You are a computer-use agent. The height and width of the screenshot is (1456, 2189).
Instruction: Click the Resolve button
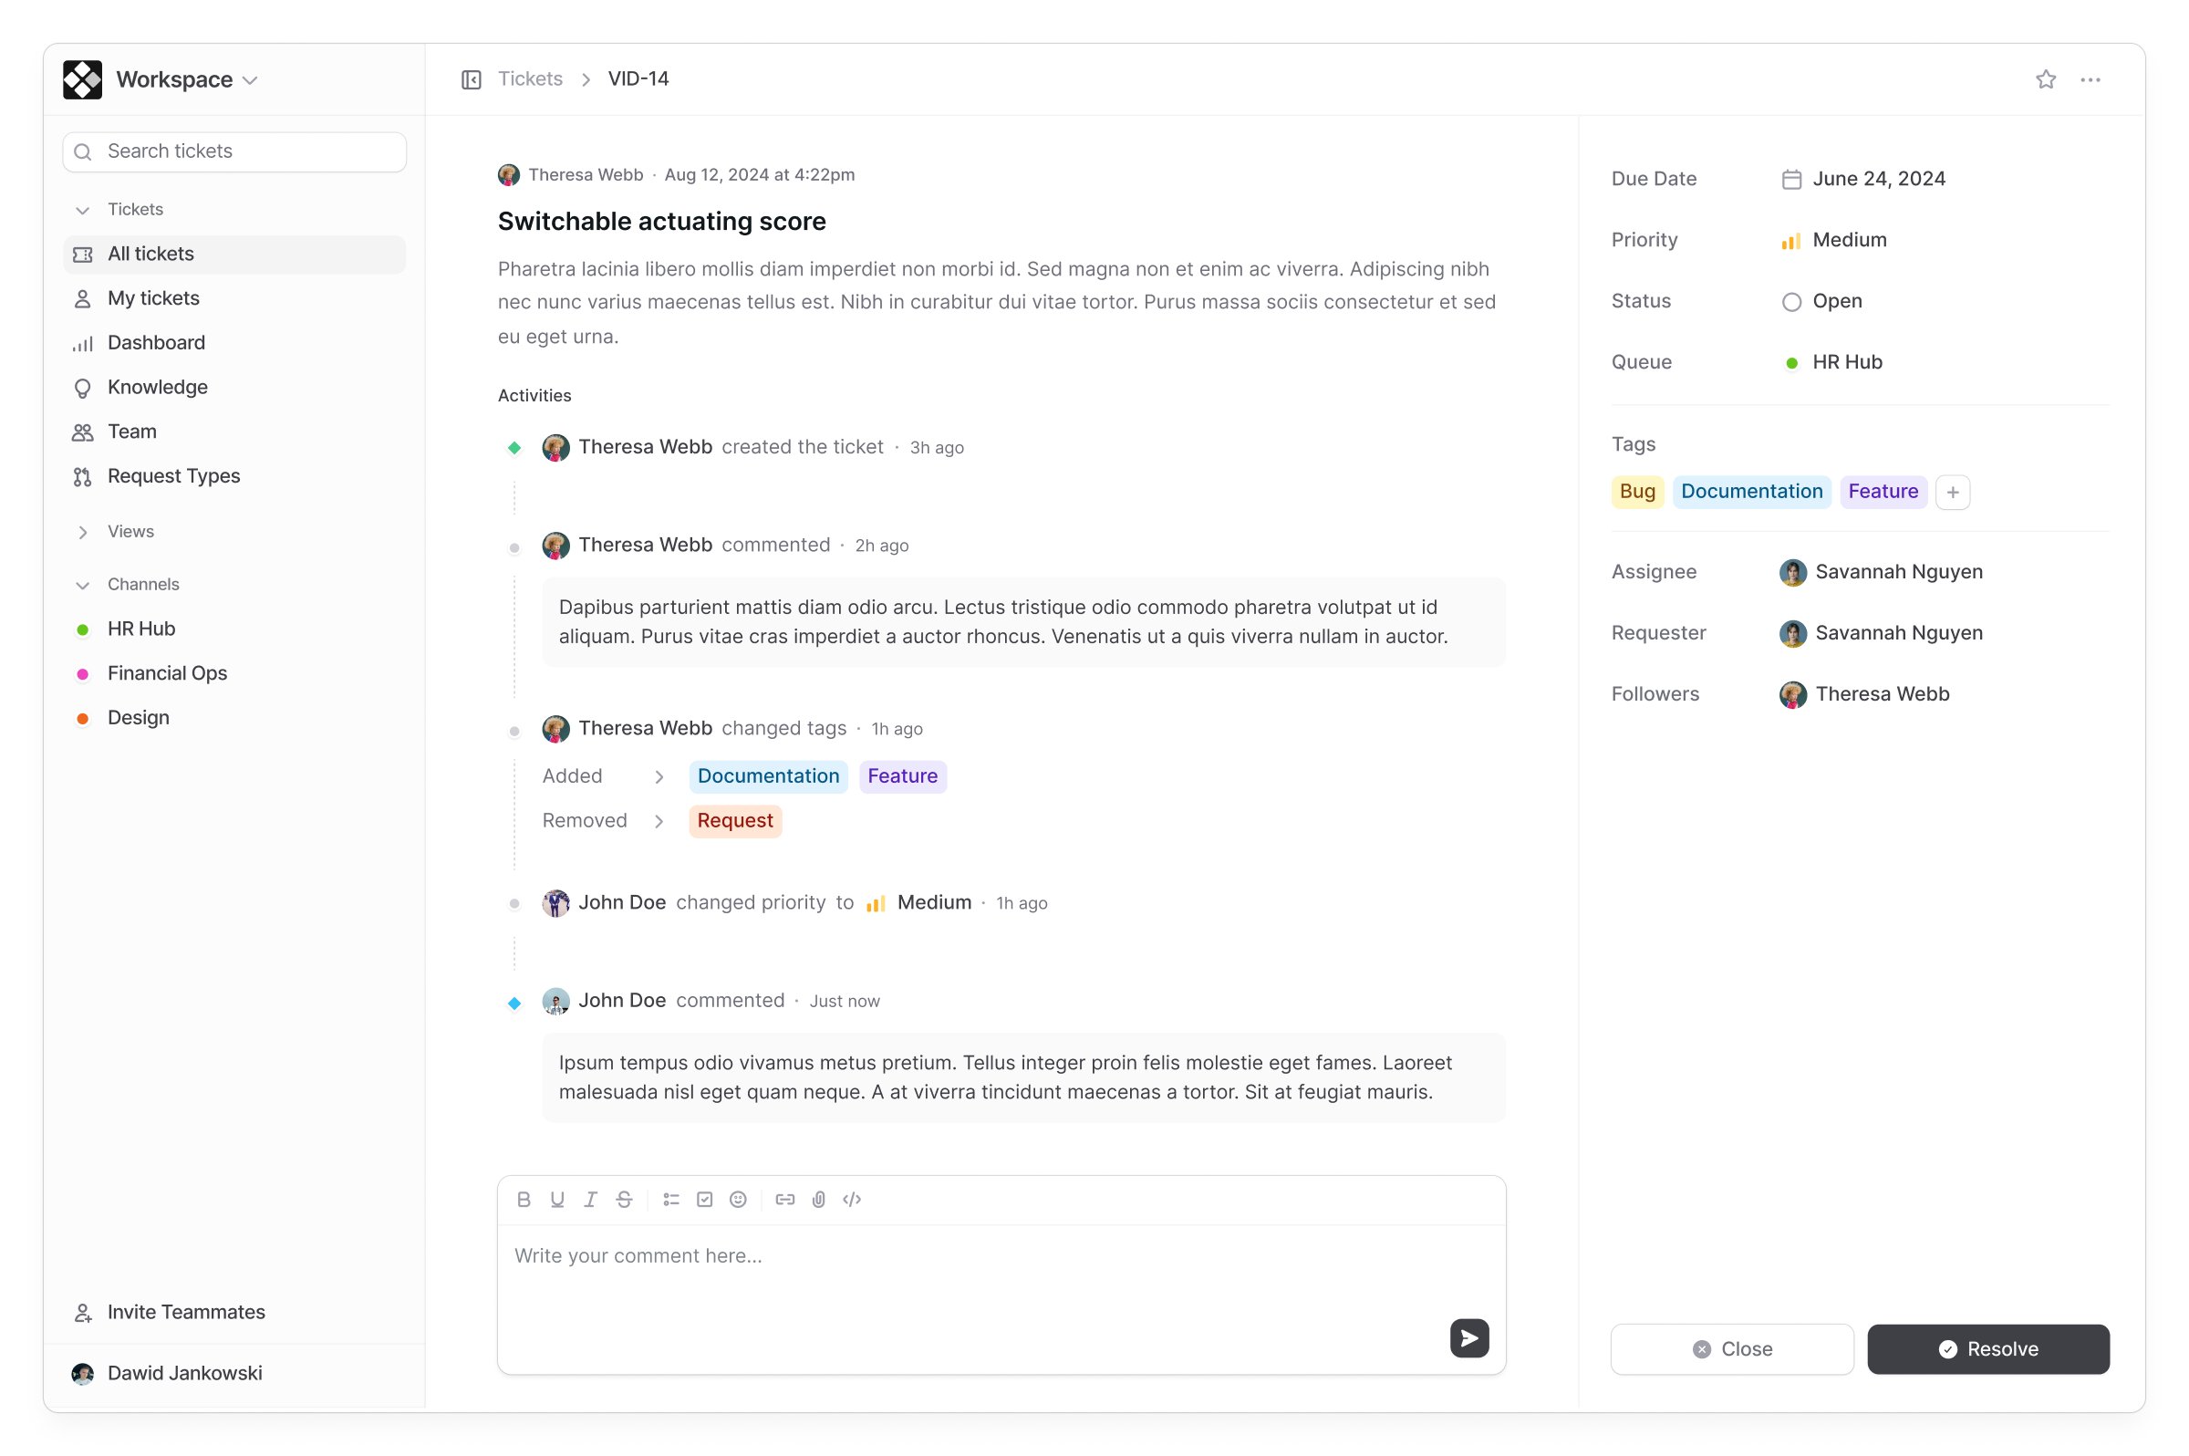(x=1989, y=1348)
